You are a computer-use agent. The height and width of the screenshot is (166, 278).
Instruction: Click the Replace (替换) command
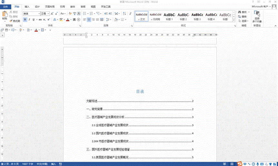click(x=242, y=16)
